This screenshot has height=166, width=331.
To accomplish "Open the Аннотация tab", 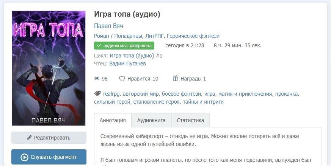I will click(x=113, y=120).
